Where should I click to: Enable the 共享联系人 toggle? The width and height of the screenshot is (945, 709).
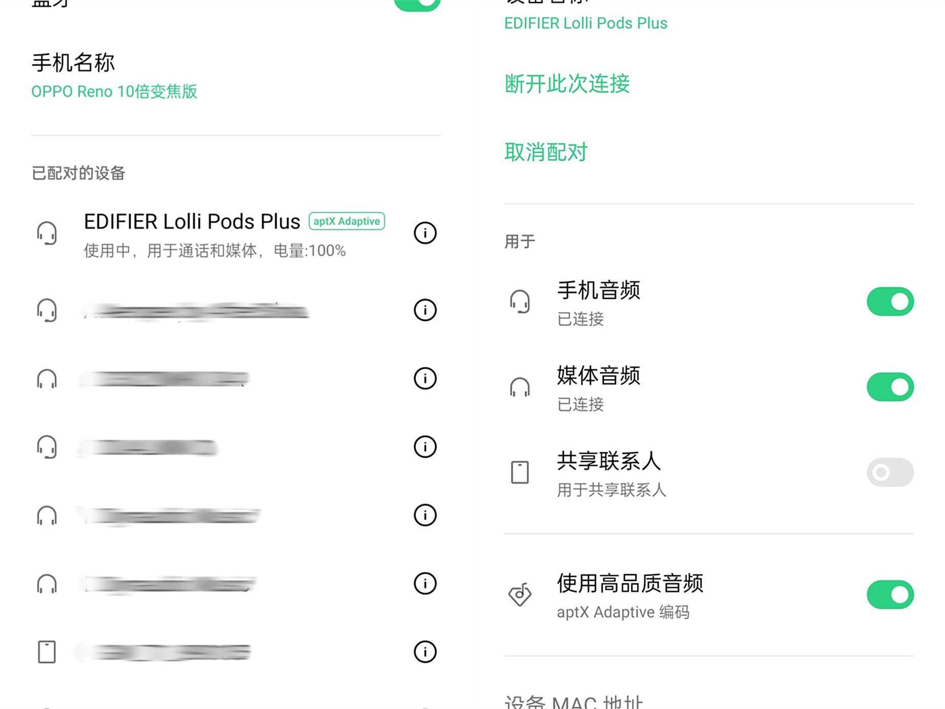[x=890, y=472]
